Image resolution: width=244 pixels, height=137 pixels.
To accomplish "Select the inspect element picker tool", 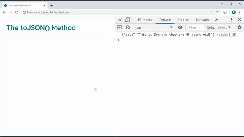I will click(120, 20).
